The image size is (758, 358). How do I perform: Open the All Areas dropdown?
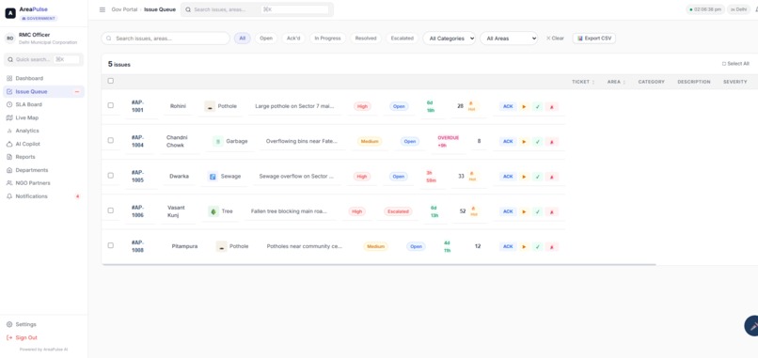pyautogui.click(x=509, y=39)
